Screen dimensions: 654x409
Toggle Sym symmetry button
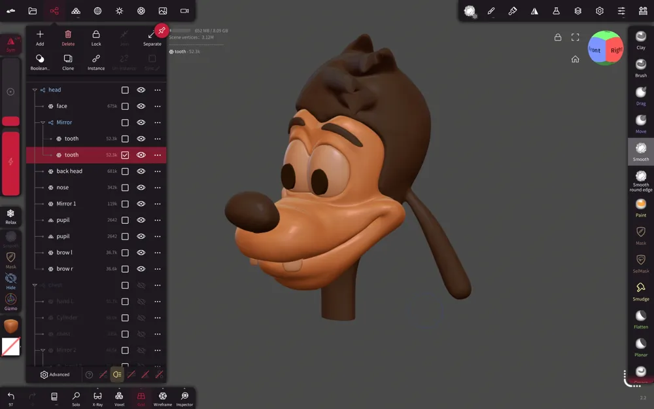(11, 44)
